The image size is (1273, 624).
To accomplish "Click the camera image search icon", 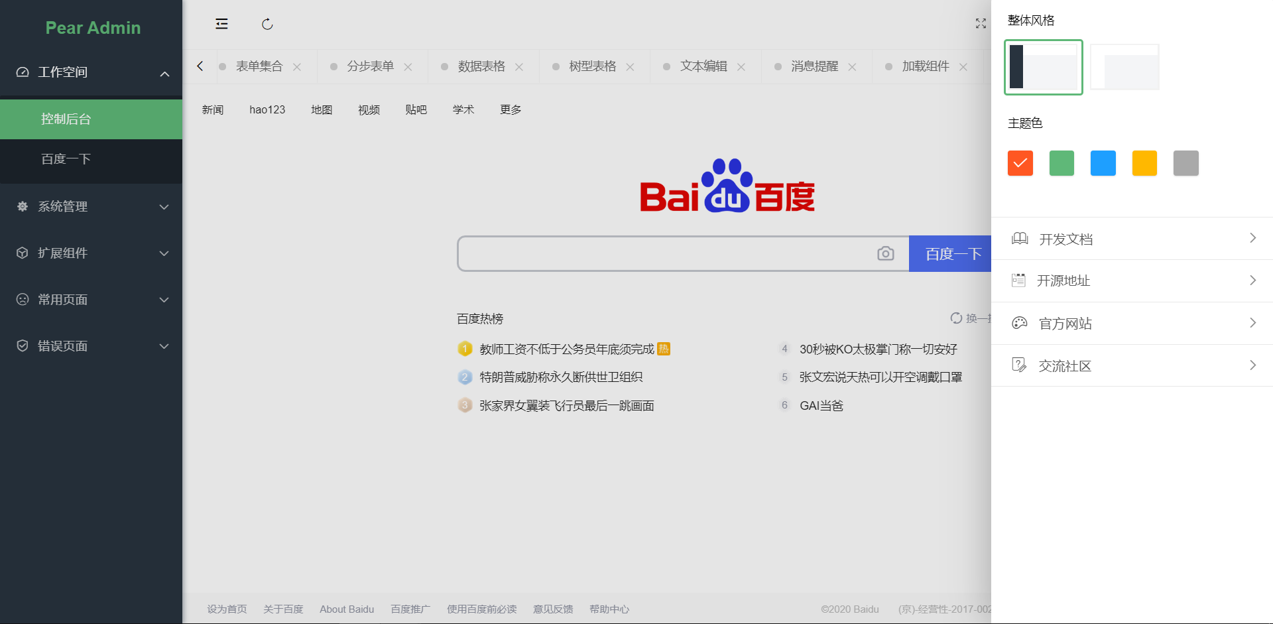I will [885, 253].
